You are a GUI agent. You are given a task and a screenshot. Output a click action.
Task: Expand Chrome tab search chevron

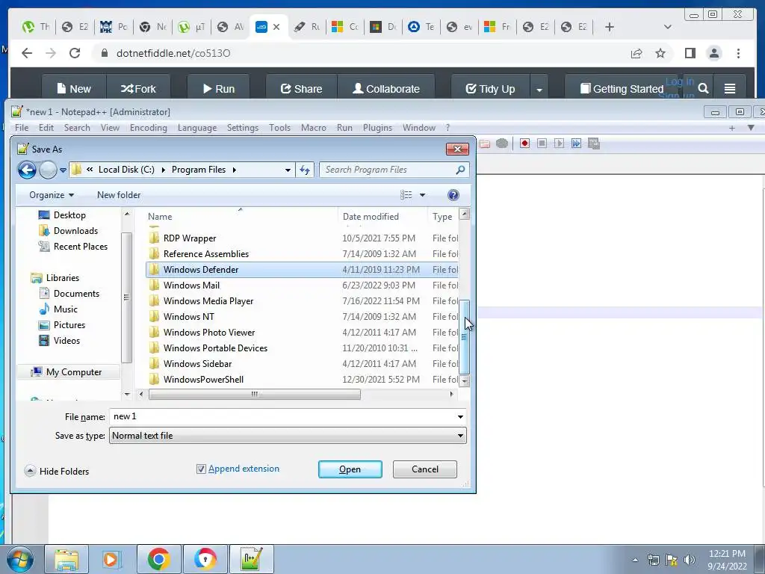[x=668, y=27]
